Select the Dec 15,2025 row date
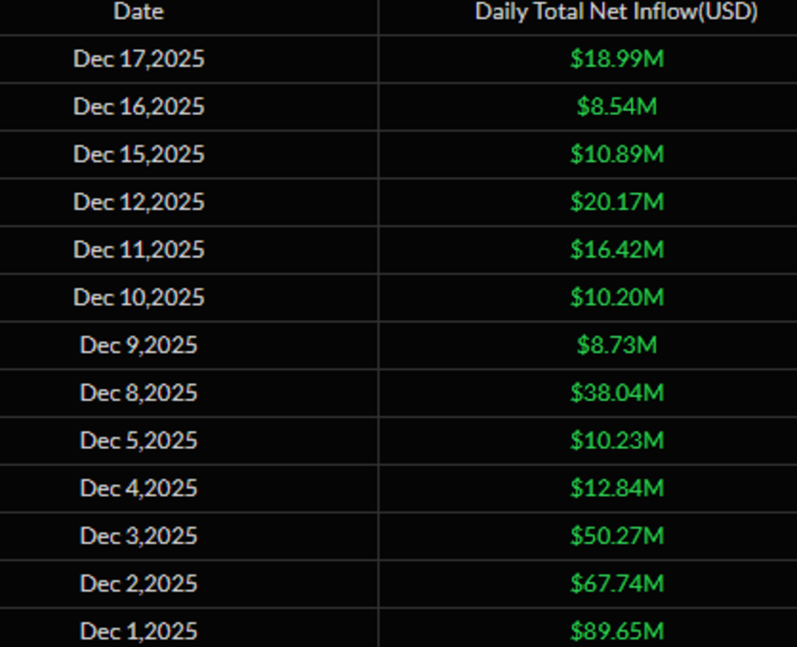Screen dimensions: 797x647 click(x=139, y=154)
